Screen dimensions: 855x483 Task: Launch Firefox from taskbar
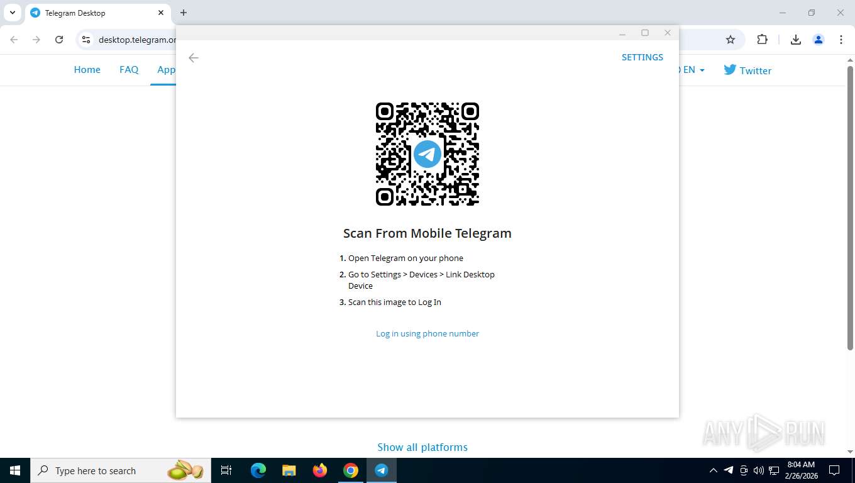click(x=320, y=470)
